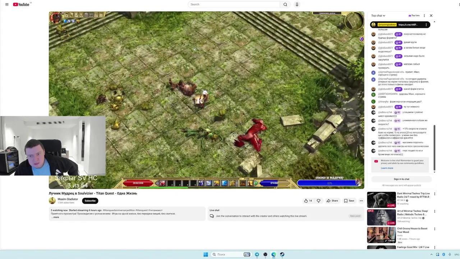Screen dimensions: 460x259
Task: Open the pinned t.me link in chat
Action: click(408, 25)
